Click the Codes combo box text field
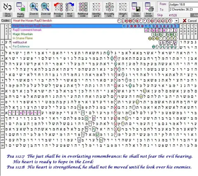 [x=93, y=21]
